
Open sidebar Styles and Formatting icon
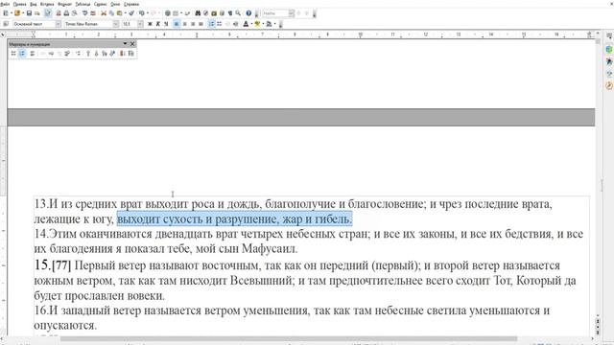point(609,61)
